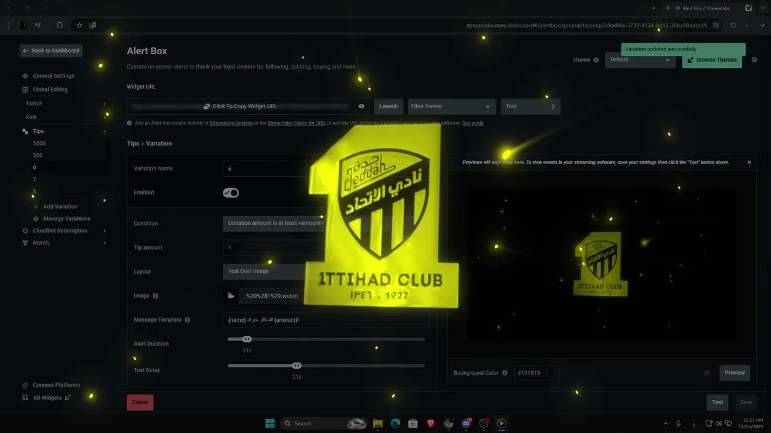The image size is (771, 433).
Task: Reveal widget URL with eye icon
Action: coord(361,106)
